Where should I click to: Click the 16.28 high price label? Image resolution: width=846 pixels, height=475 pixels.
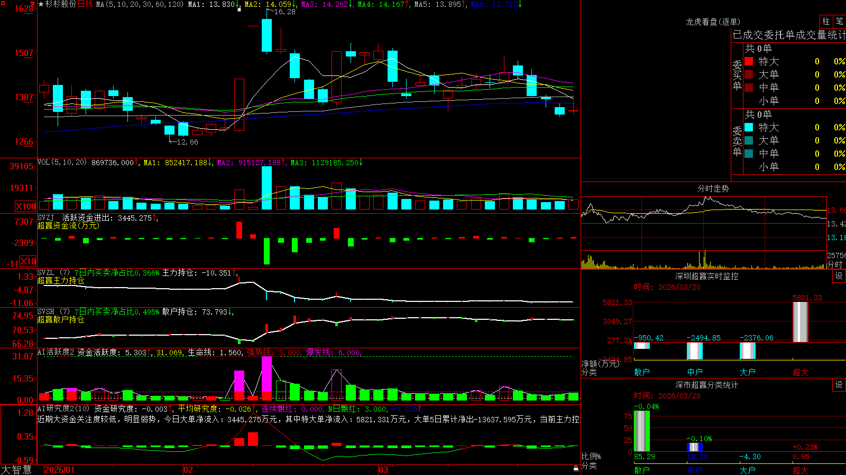(285, 12)
